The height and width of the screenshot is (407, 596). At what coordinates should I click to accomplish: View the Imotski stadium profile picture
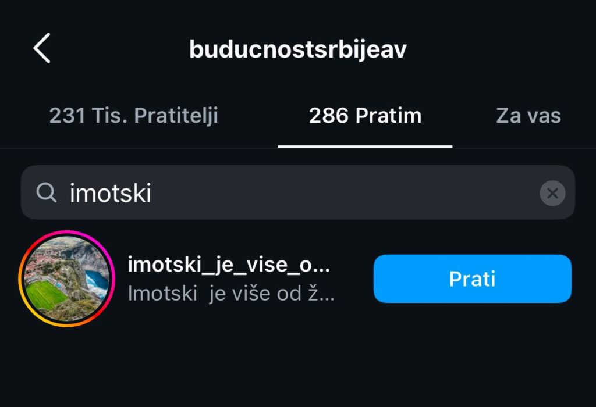pos(66,279)
